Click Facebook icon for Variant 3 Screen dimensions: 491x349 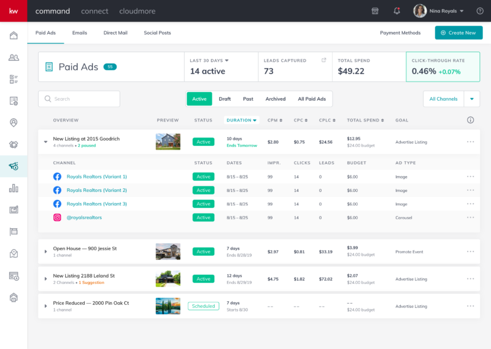coord(57,204)
